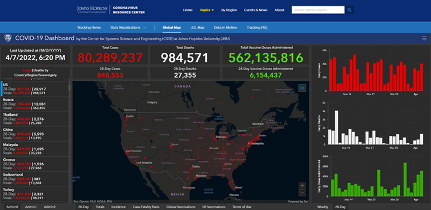Select the Turkey country row

pyautogui.click(x=34, y=194)
